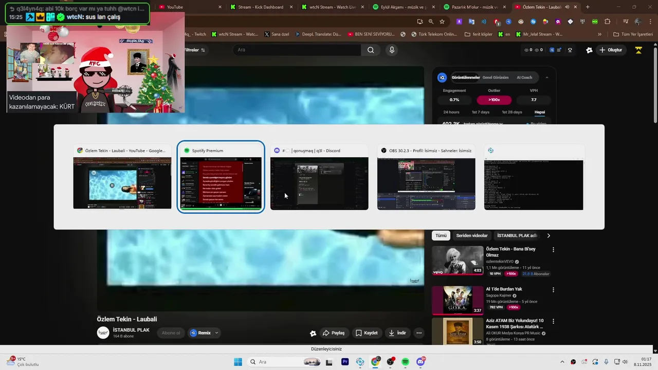Viewport: 658px width, 370px height.
Task: Open the DeepL Translate bookmark
Action: coord(318,34)
